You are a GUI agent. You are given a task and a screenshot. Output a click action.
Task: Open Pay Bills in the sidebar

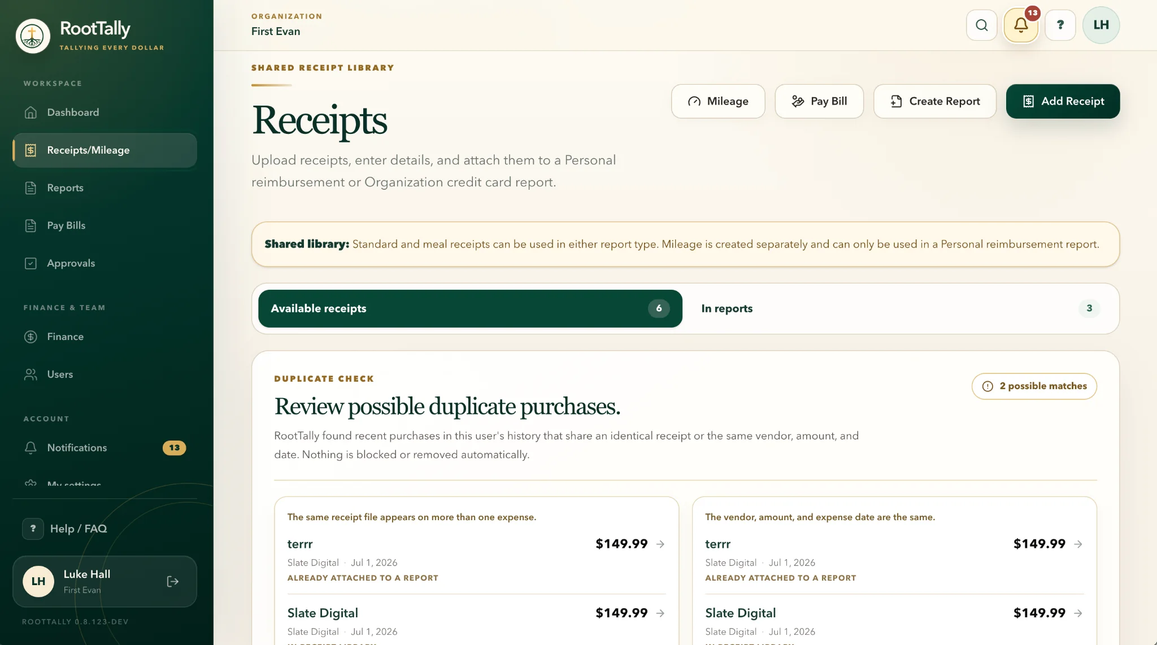[105, 226]
